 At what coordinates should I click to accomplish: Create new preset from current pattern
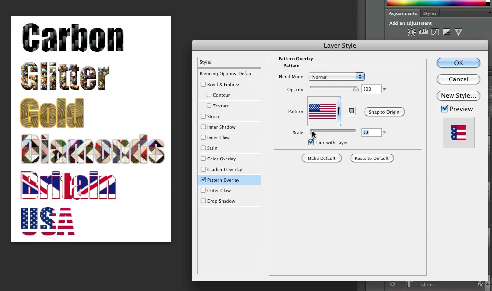pyautogui.click(x=351, y=111)
